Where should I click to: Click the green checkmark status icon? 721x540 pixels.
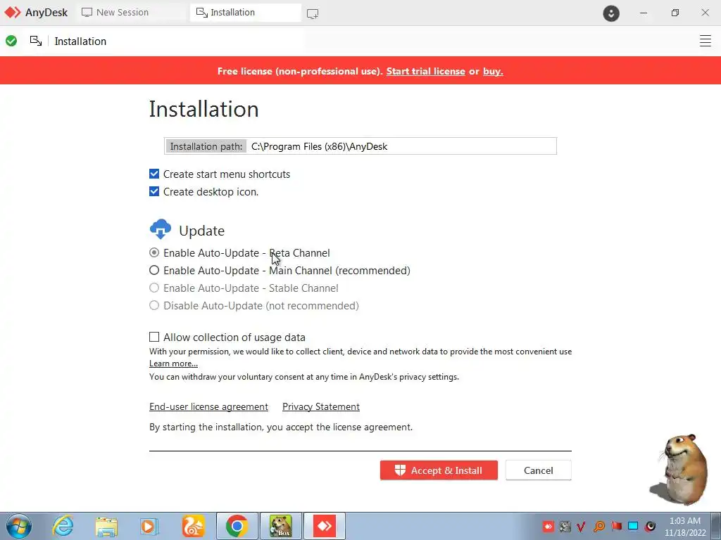(11, 41)
